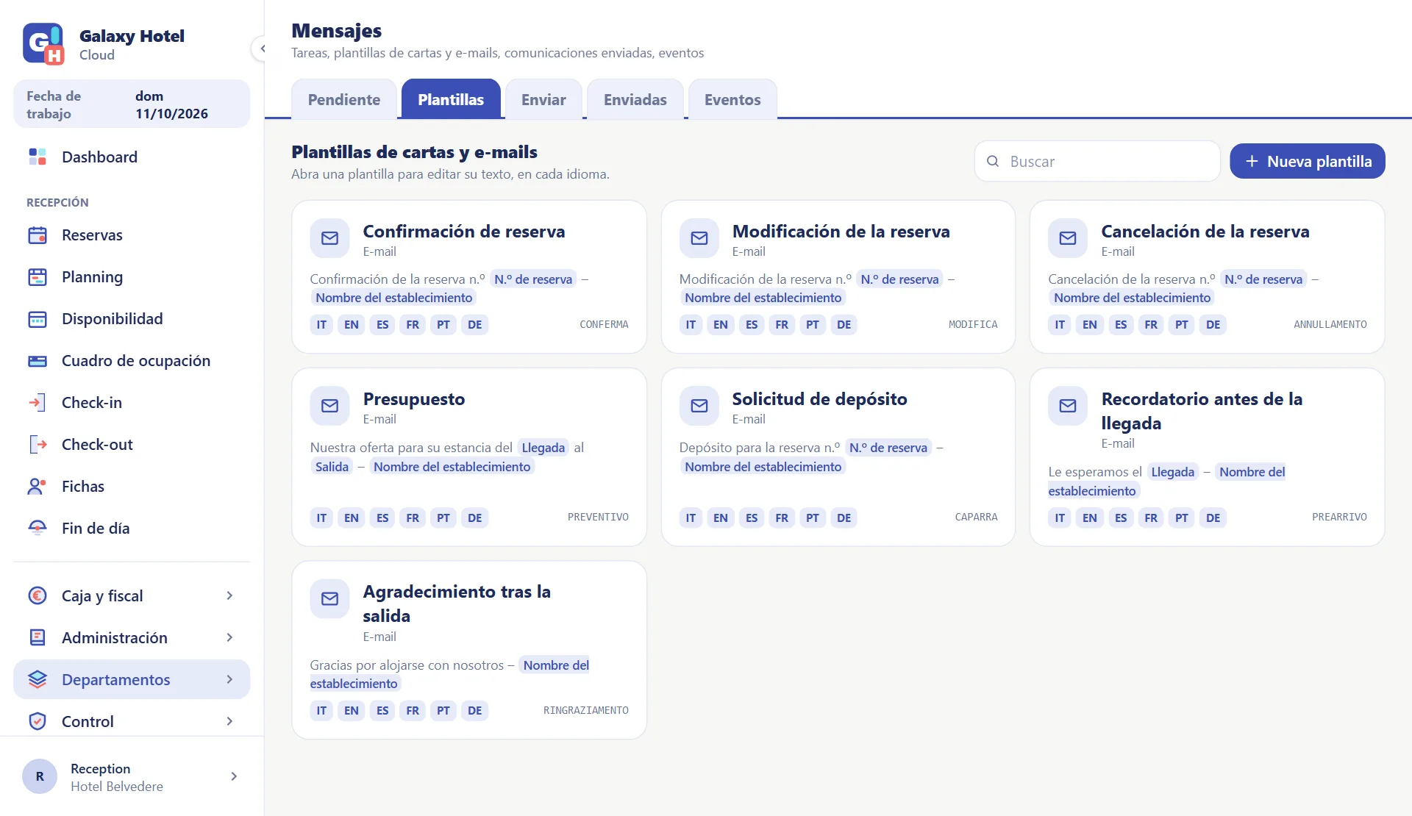The image size is (1412, 816).
Task: Click the Disponibilidad icon
Action: click(38, 319)
